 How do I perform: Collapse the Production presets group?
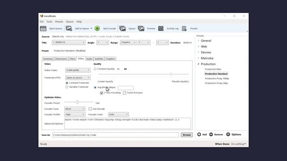198,64
